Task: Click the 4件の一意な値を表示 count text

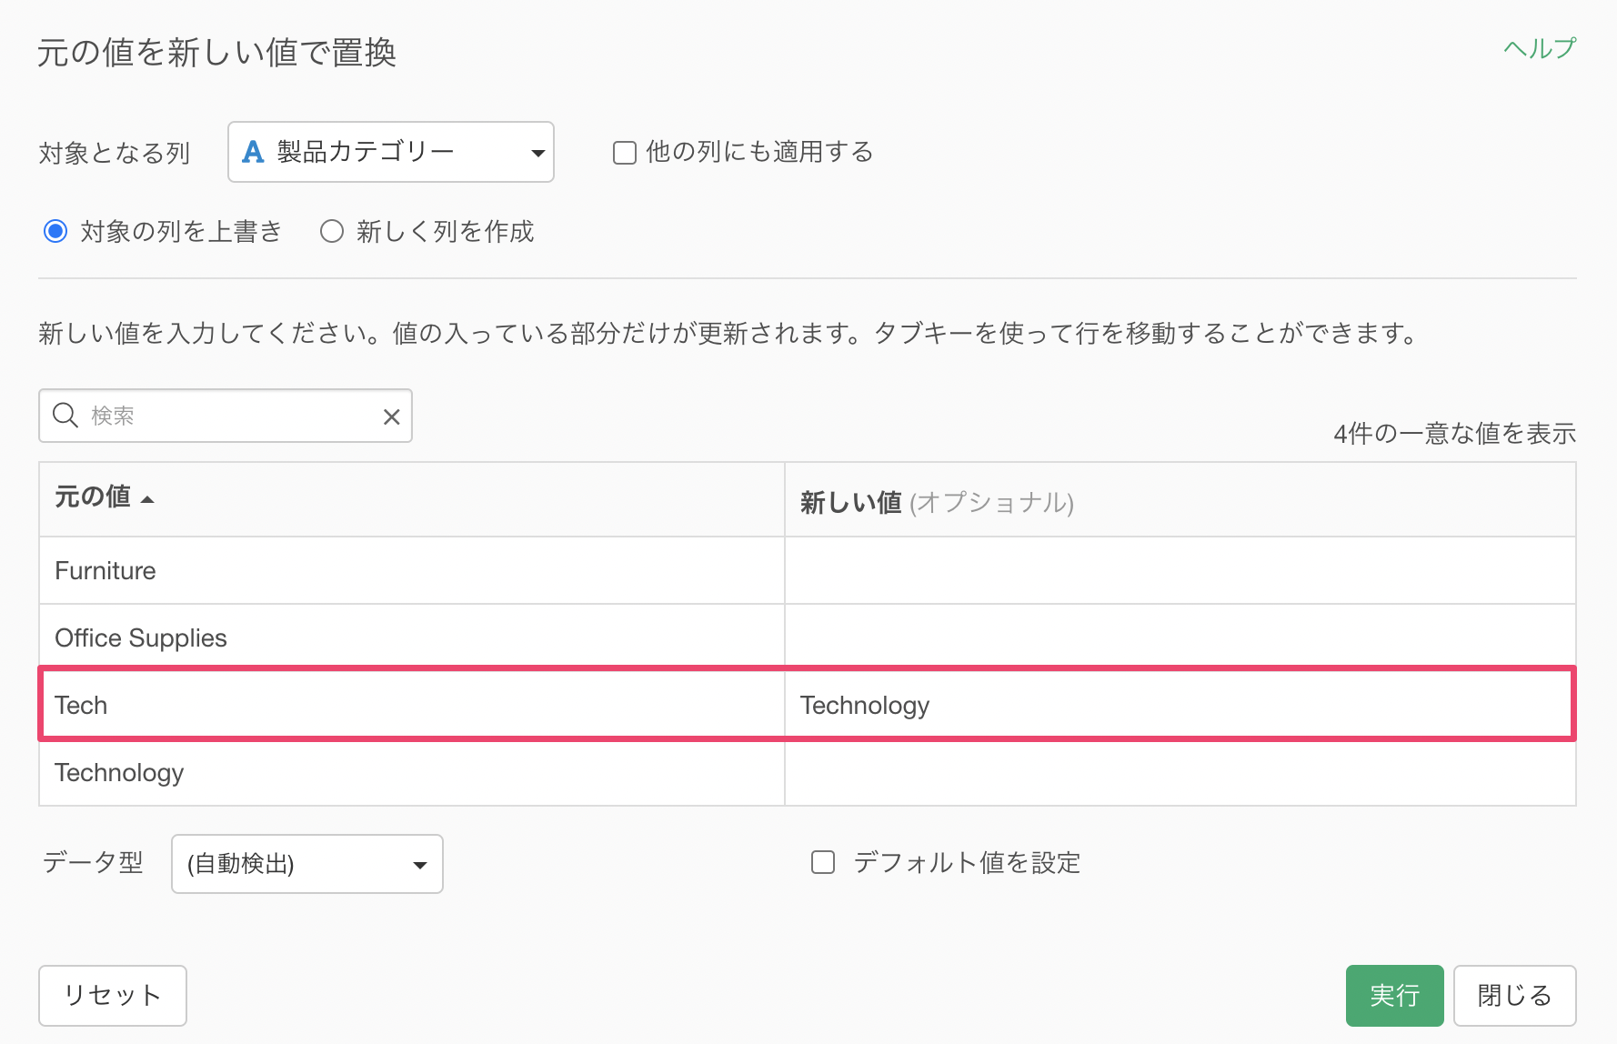Action: pyautogui.click(x=1454, y=434)
